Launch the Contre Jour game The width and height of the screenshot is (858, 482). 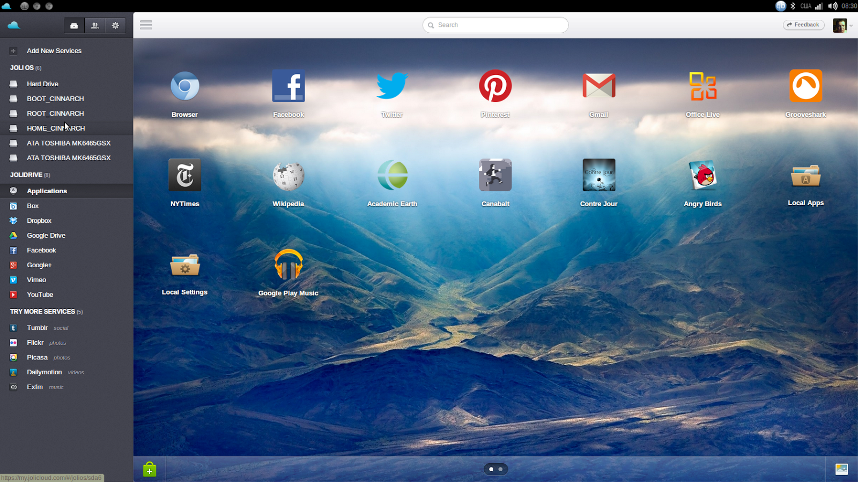coord(599,175)
